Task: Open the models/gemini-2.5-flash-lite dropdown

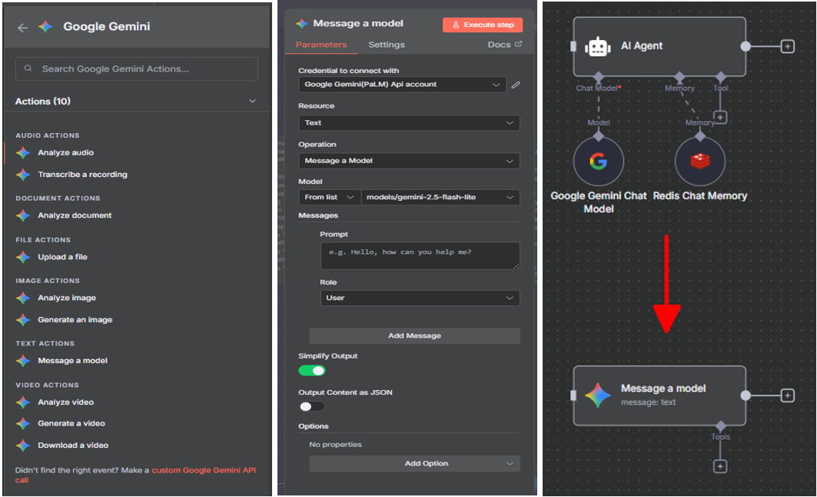Action: pyautogui.click(x=440, y=197)
